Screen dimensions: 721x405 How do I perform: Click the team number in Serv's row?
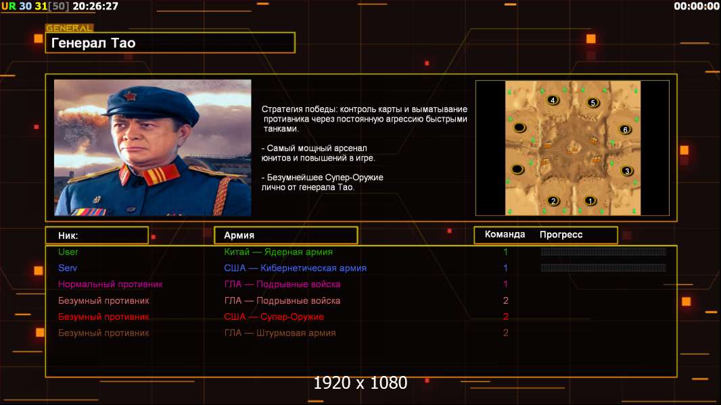tap(505, 268)
